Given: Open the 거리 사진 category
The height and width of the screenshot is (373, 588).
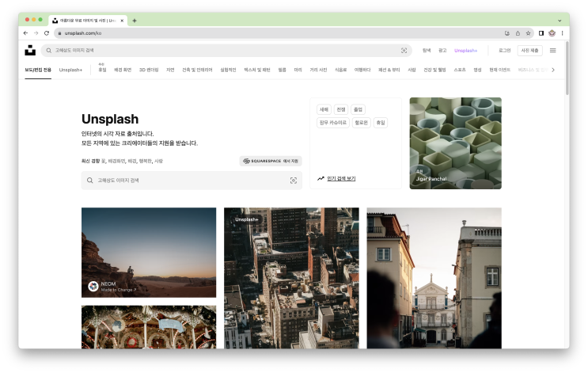Looking at the screenshot, I should pos(318,70).
